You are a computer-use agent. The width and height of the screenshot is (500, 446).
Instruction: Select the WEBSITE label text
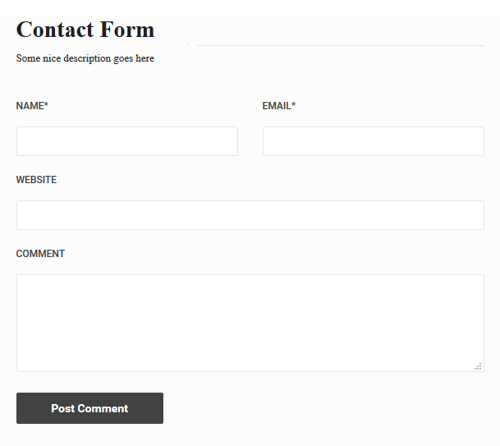(36, 180)
